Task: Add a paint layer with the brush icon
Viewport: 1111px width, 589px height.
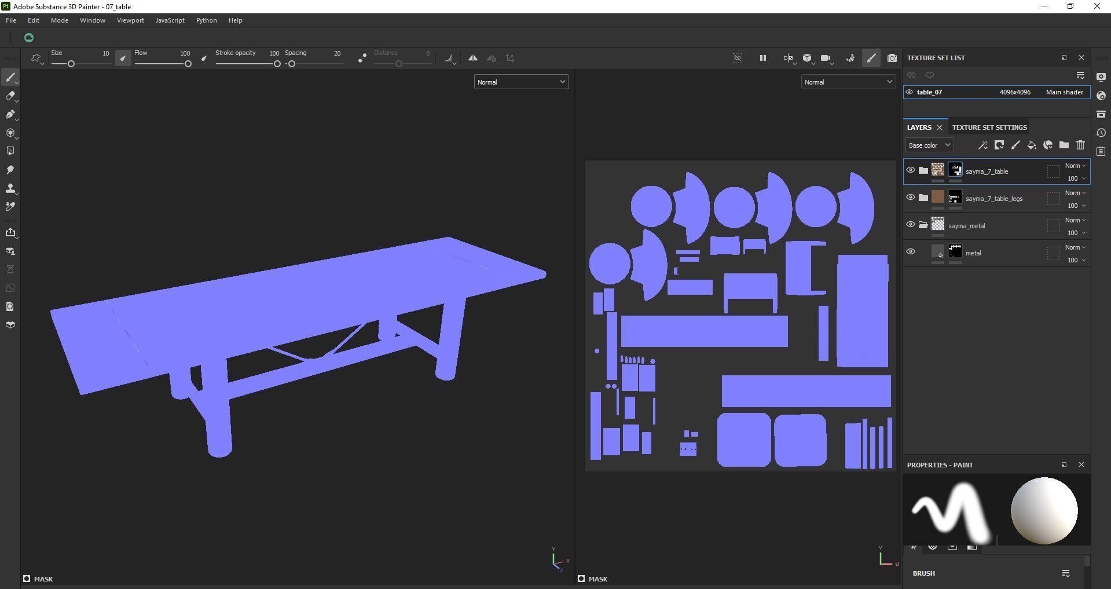Action: pyautogui.click(x=1015, y=145)
